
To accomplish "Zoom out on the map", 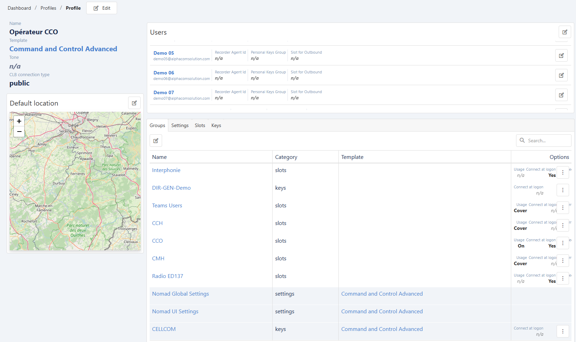I will pos(19,132).
